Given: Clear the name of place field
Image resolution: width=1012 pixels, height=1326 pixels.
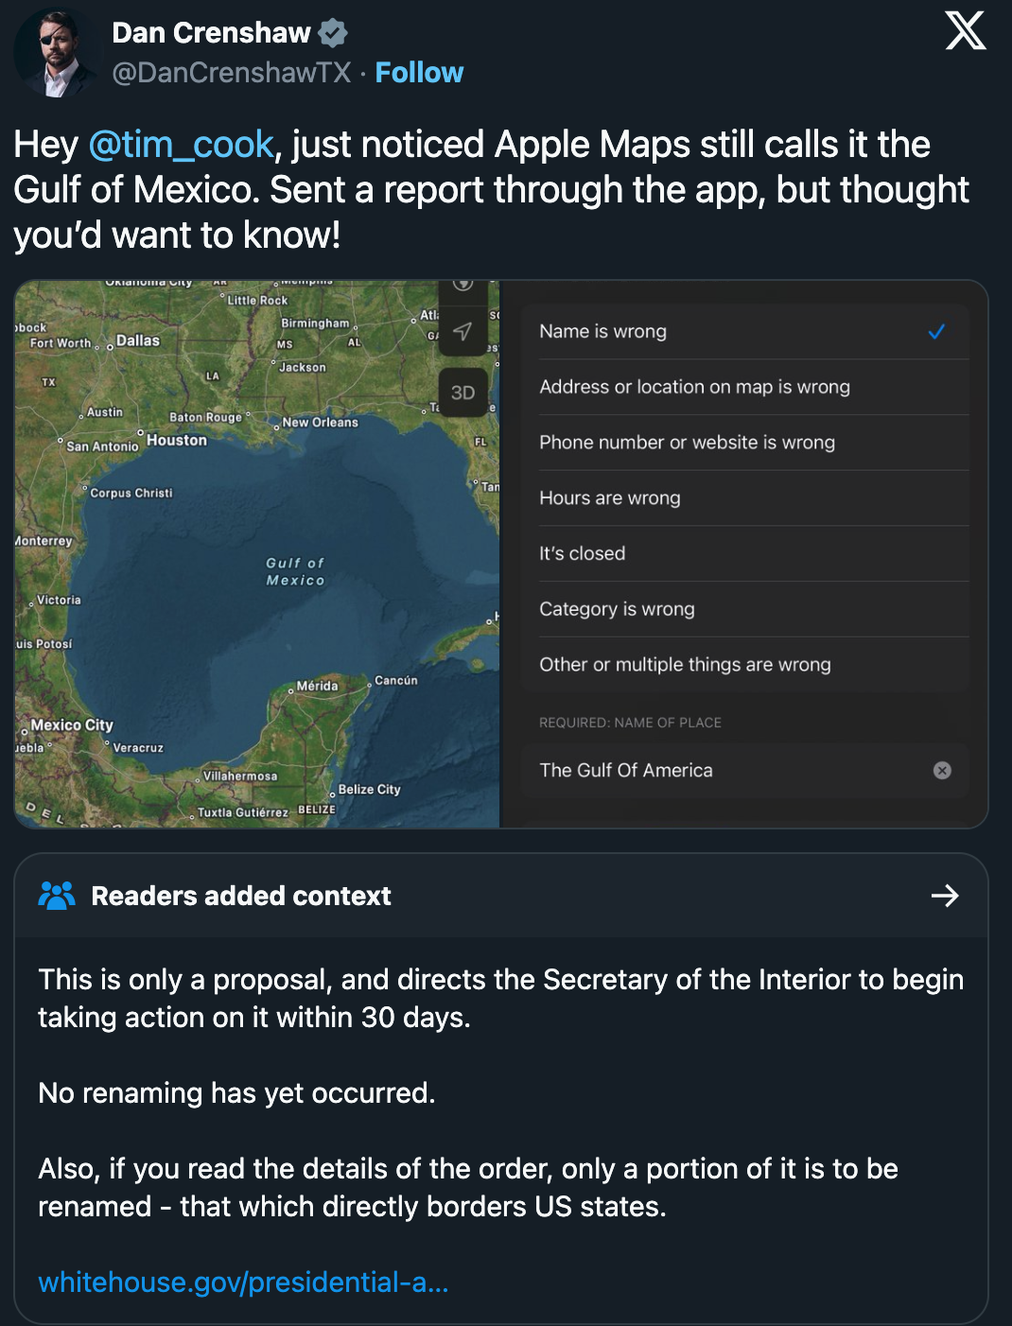Looking at the screenshot, I should point(942,771).
